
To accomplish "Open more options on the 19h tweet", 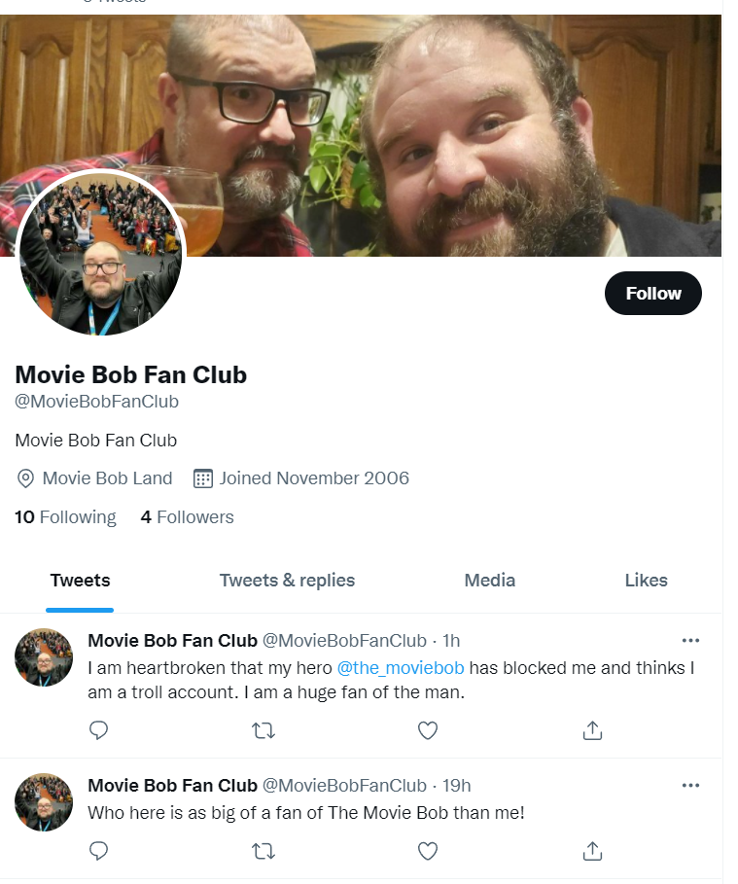I will [690, 786].
